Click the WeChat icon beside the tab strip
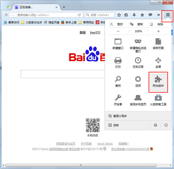Viewport: 174px width, 169px height. tap(9, 7)
